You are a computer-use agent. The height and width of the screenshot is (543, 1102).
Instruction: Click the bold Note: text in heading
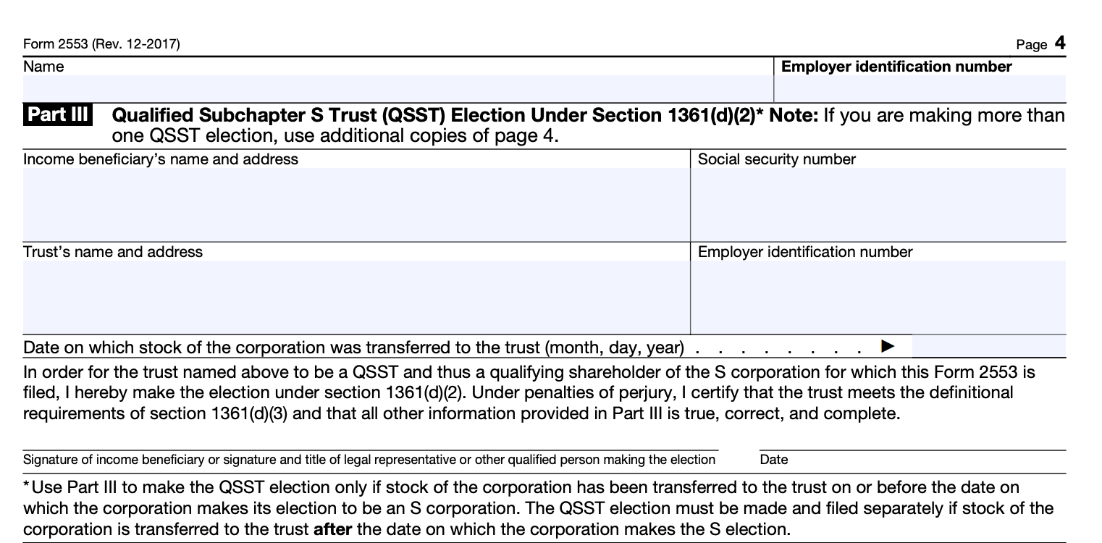tap(793, 116)
